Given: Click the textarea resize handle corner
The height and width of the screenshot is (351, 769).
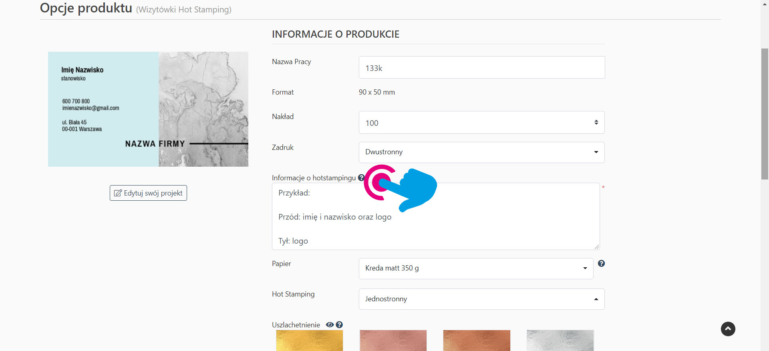Looking at the screenshot, I should click(x=596, y=247).
